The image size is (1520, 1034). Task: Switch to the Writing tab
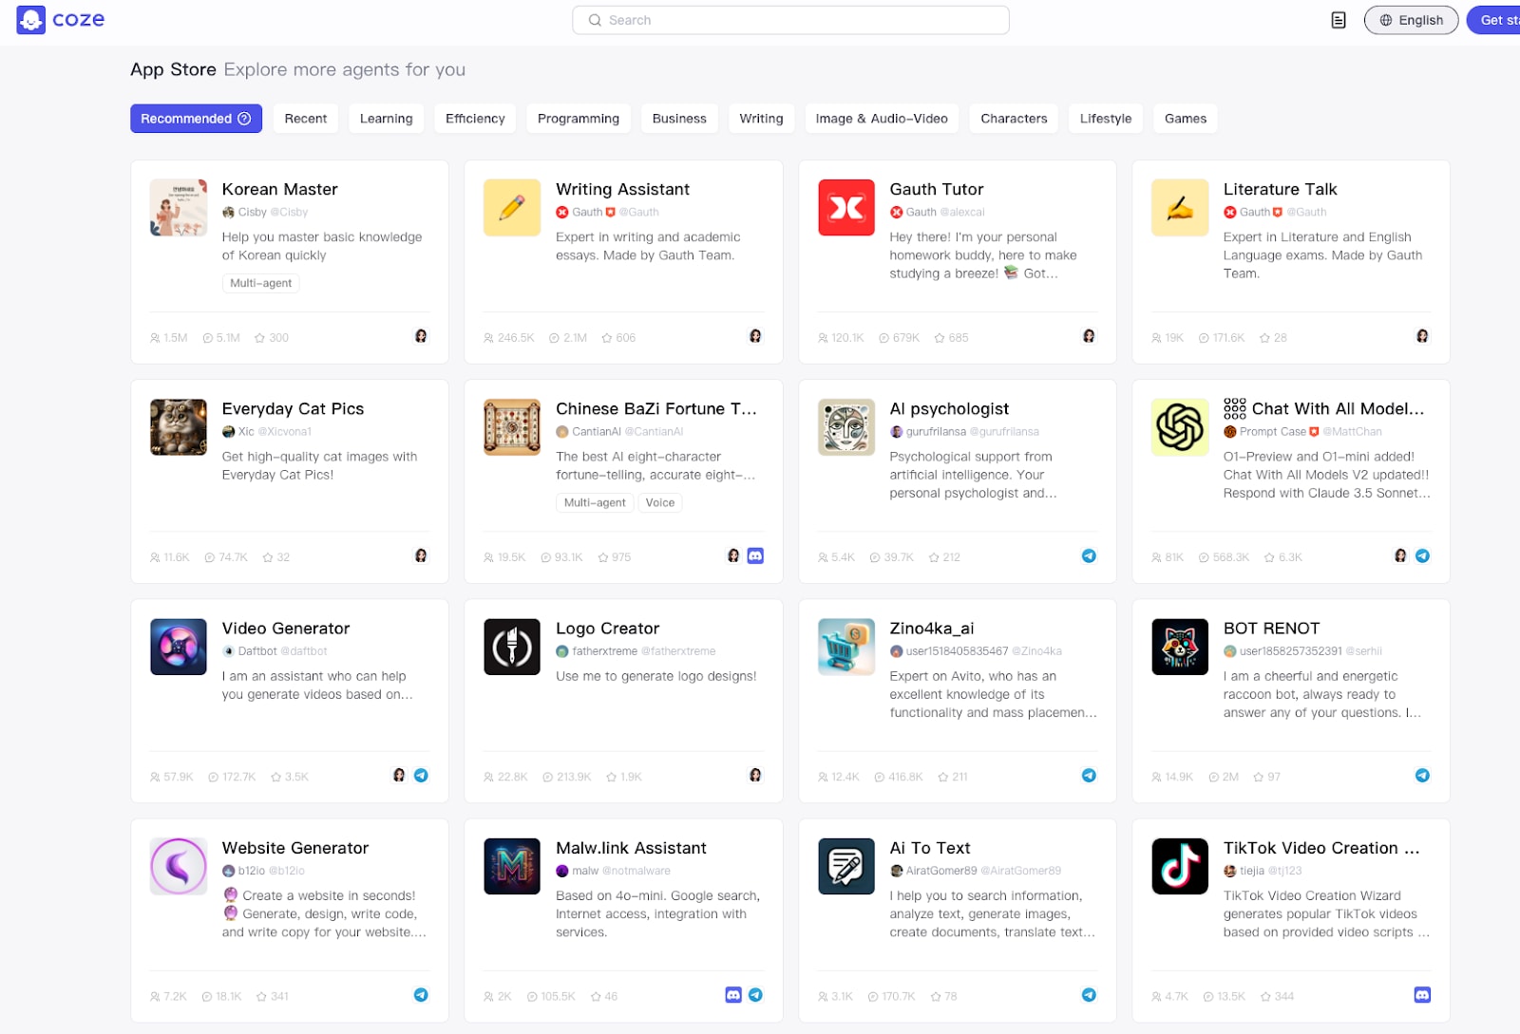[x=762, y=119]
